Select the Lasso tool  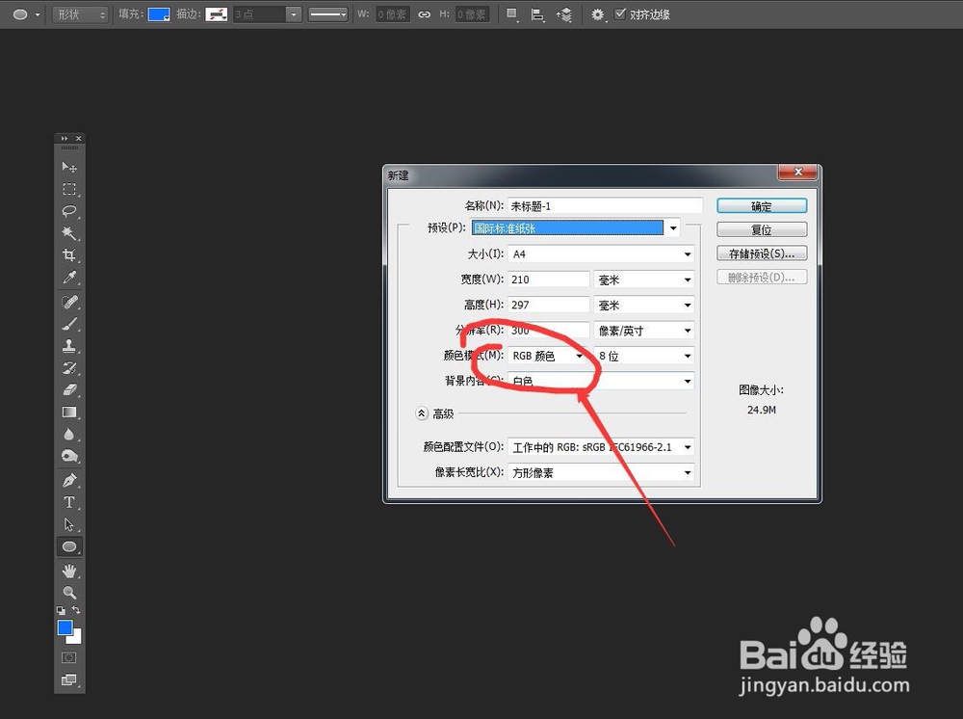coord(69,212)
